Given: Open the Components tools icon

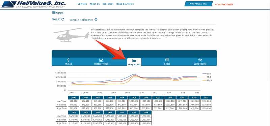Looking at the screenshot, I should pyautogui.click(x=200, y=60).
